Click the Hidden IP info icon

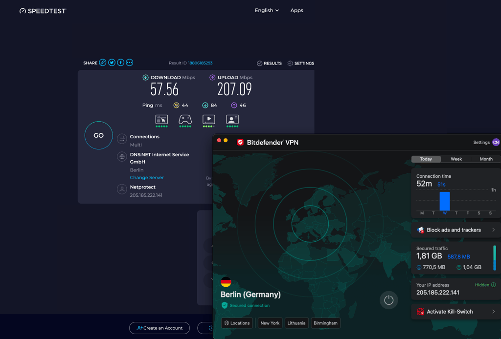493,285
